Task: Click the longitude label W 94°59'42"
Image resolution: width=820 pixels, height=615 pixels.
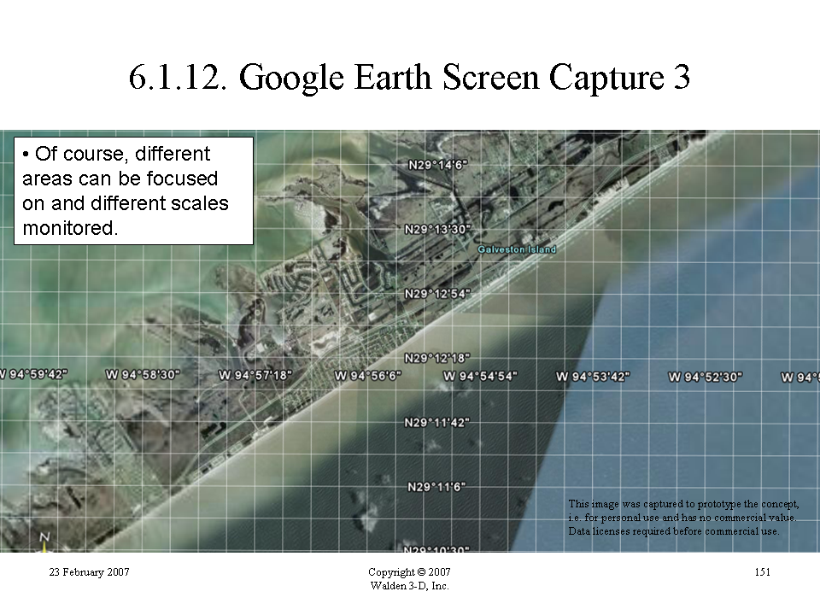Action: point(33,374)
